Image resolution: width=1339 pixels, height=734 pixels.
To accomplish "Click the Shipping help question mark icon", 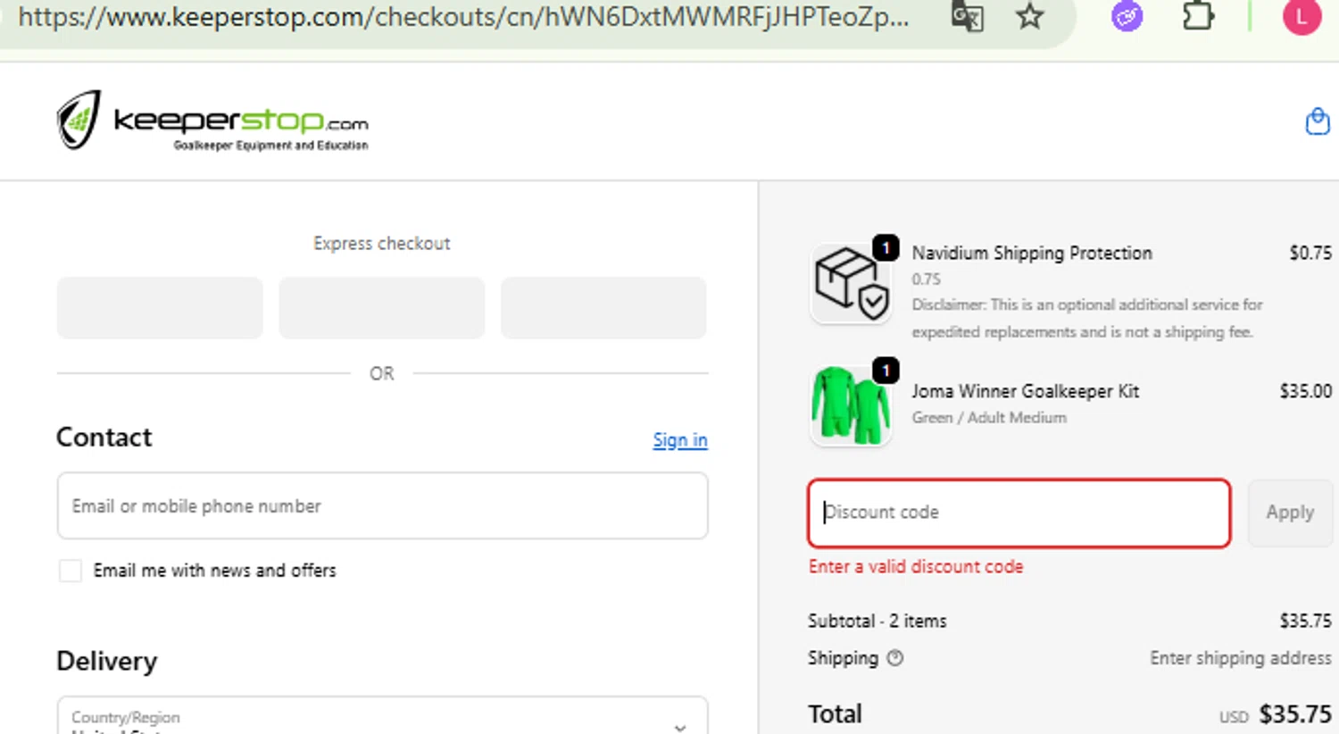I will point(895,658).
